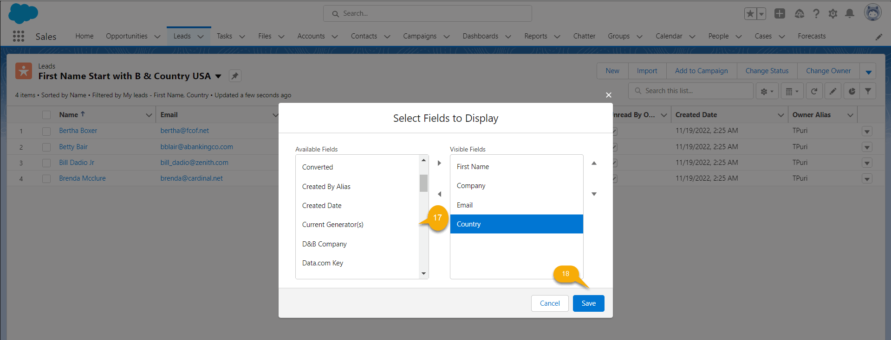Open the Created Date column dropdown
891x340 pixels.
[x=781, y=115]
